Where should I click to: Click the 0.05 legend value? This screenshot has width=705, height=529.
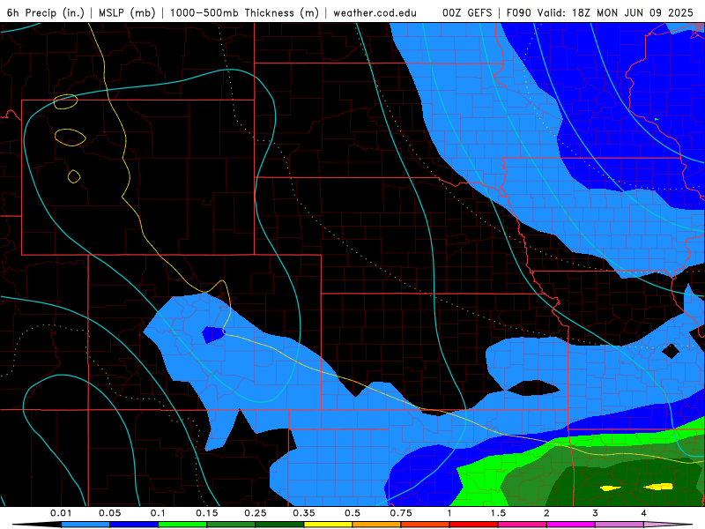point(109,513)
